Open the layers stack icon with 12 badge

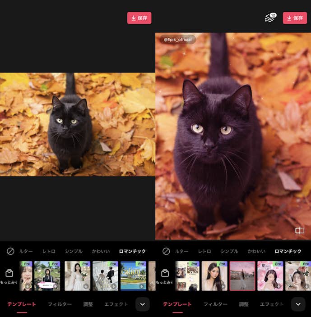[270, 18]
